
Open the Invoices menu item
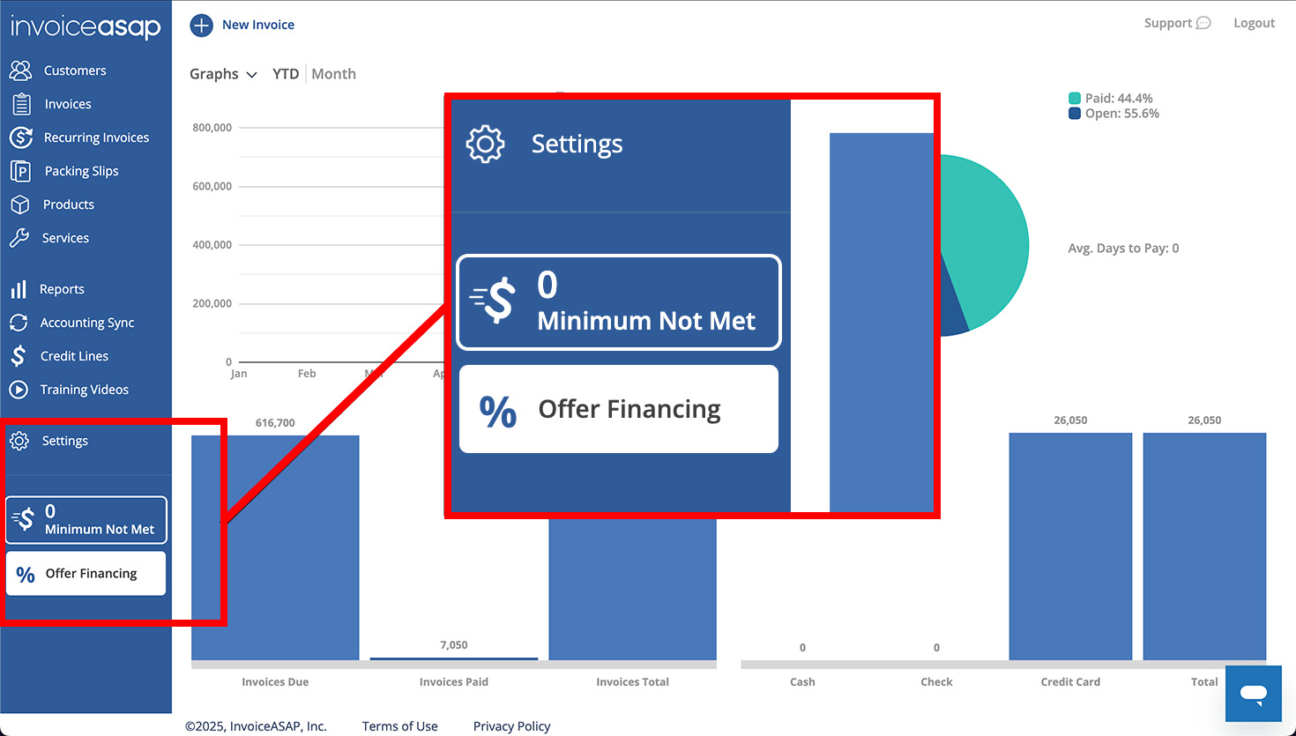pos(68,104)
